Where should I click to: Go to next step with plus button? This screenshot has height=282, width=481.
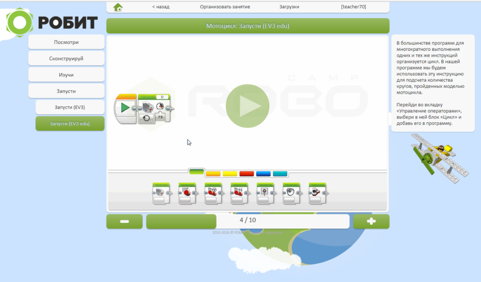(371, 221)
